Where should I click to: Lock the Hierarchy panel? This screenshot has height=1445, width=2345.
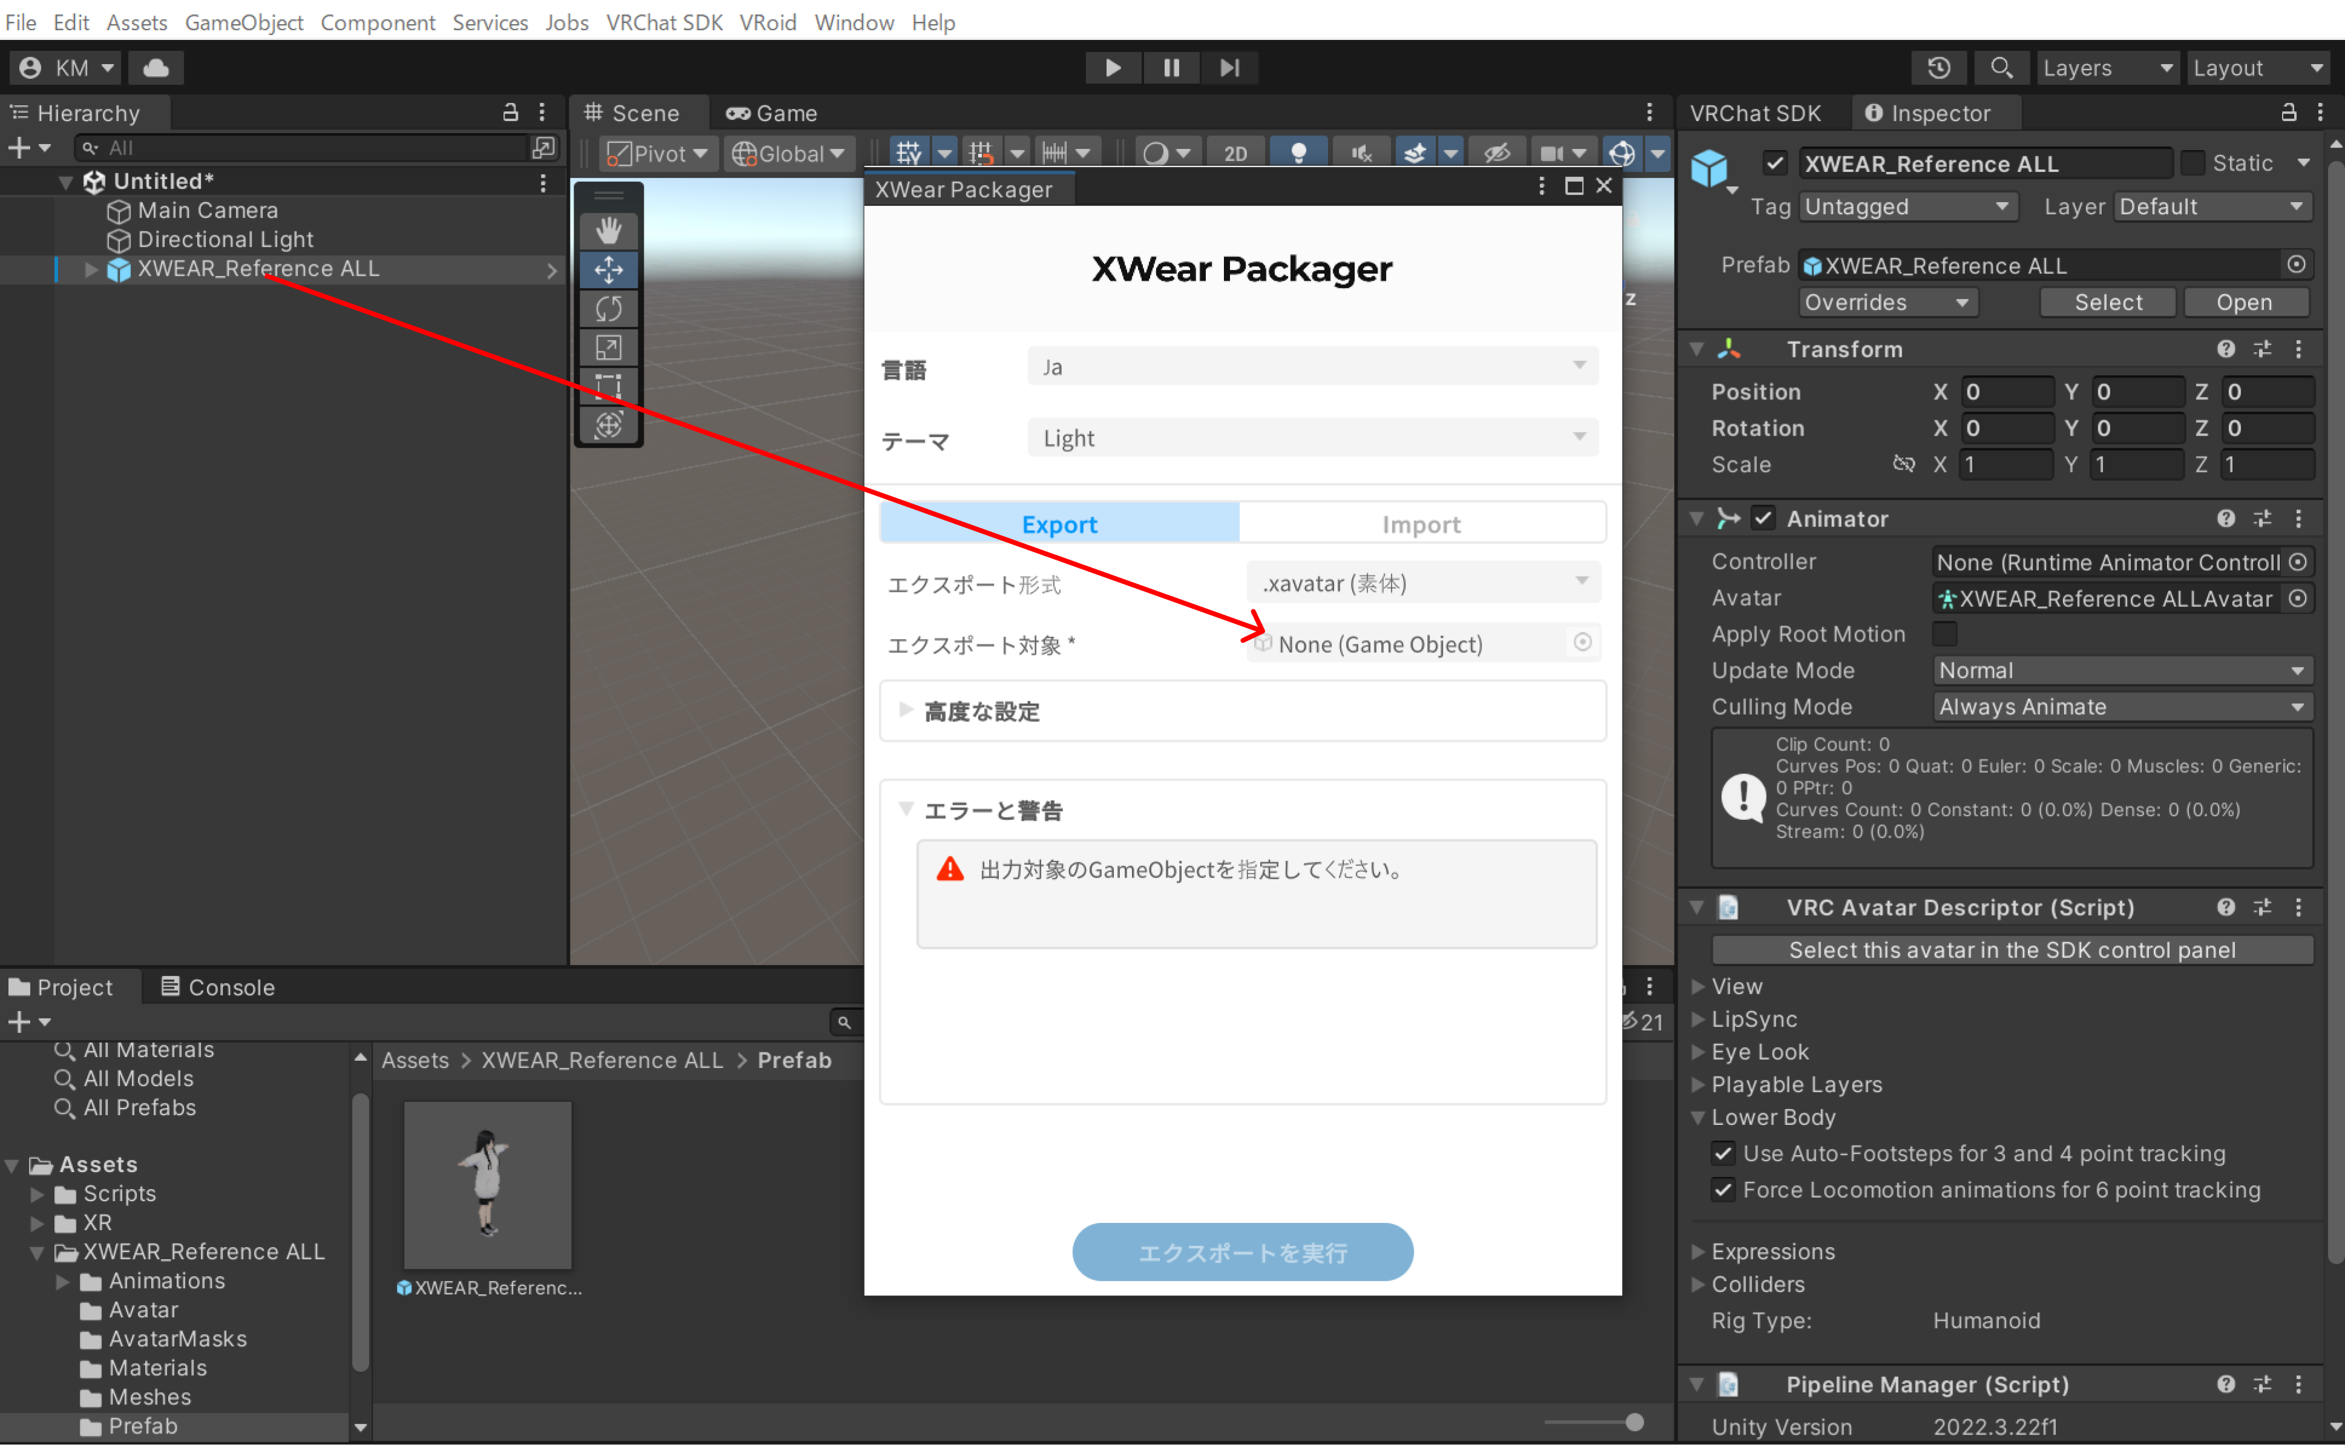[510, 113]
